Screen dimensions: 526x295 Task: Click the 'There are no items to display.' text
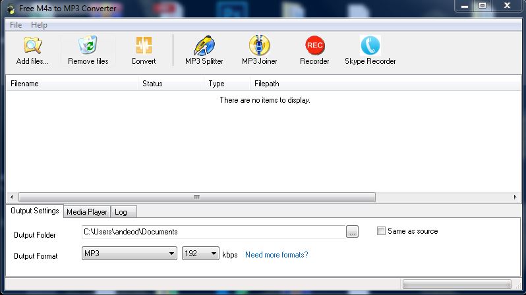pos(265,100)
